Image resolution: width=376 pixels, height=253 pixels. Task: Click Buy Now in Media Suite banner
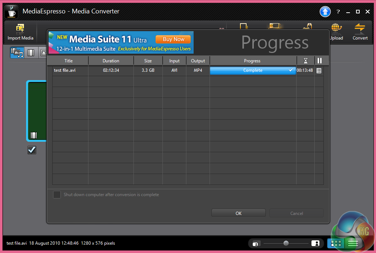tap(173, 39)
